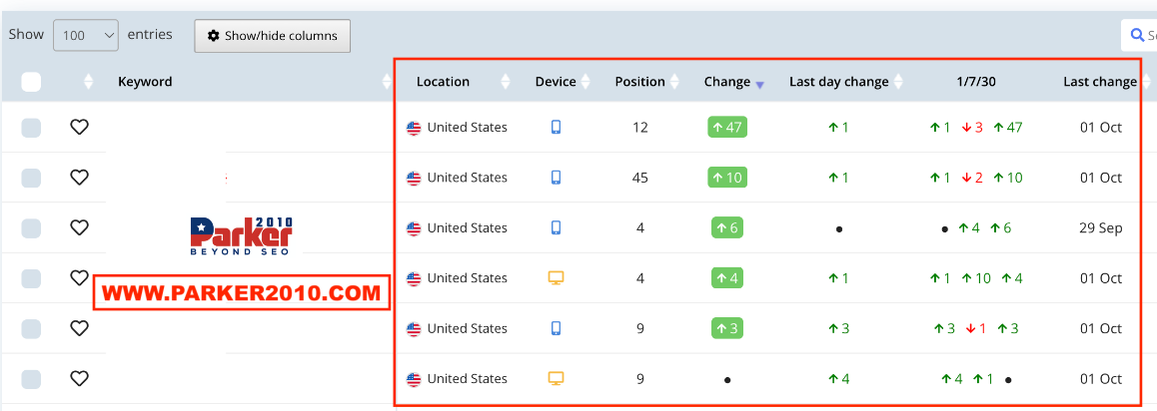Click the green +47 change badge
Image resolution: width=1157 pixels, height=411 pixels.
click(x=726, y=127)
